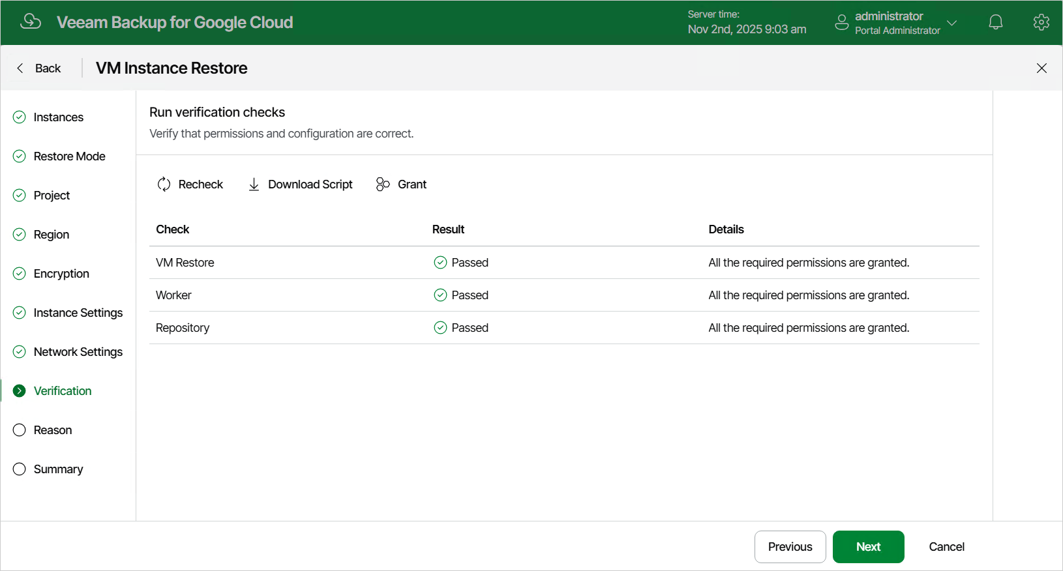Click the administrator user avatar icon
The height and width of the screenshot is (571, 1063).
(842, 22)
